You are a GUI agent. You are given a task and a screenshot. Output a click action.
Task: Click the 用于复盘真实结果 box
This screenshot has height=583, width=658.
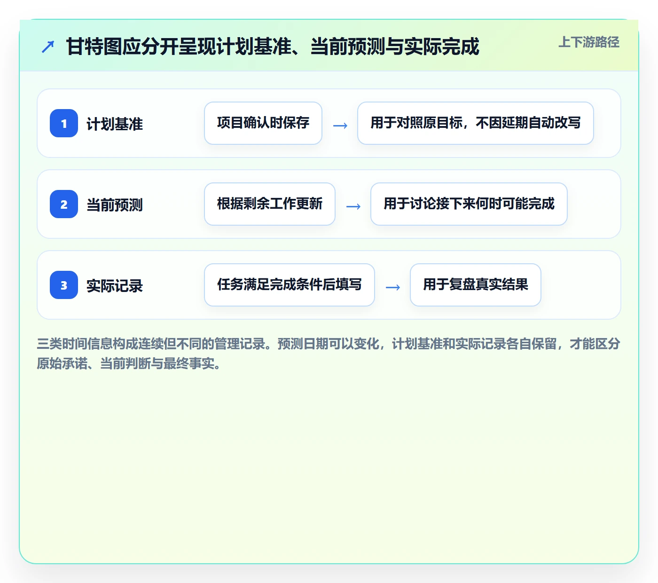476,285
